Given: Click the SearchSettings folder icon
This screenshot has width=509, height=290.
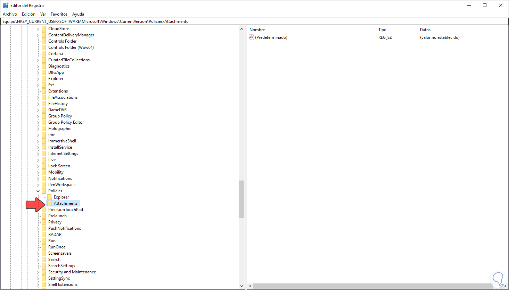Looking at the screenshot, I should pos(44,266).
